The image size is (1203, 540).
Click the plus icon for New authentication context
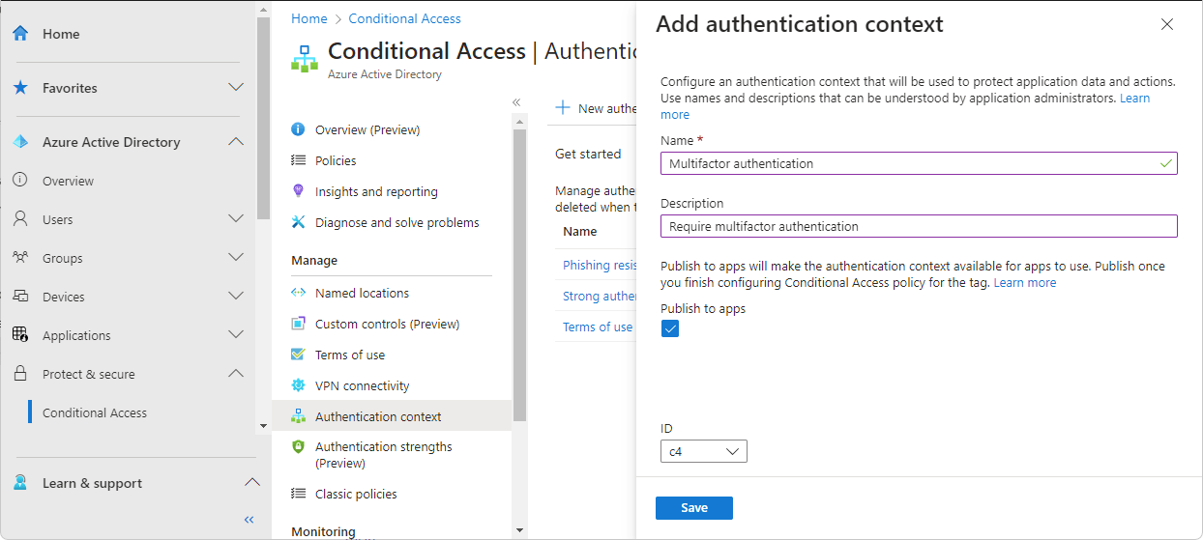[x=563, y=108]
